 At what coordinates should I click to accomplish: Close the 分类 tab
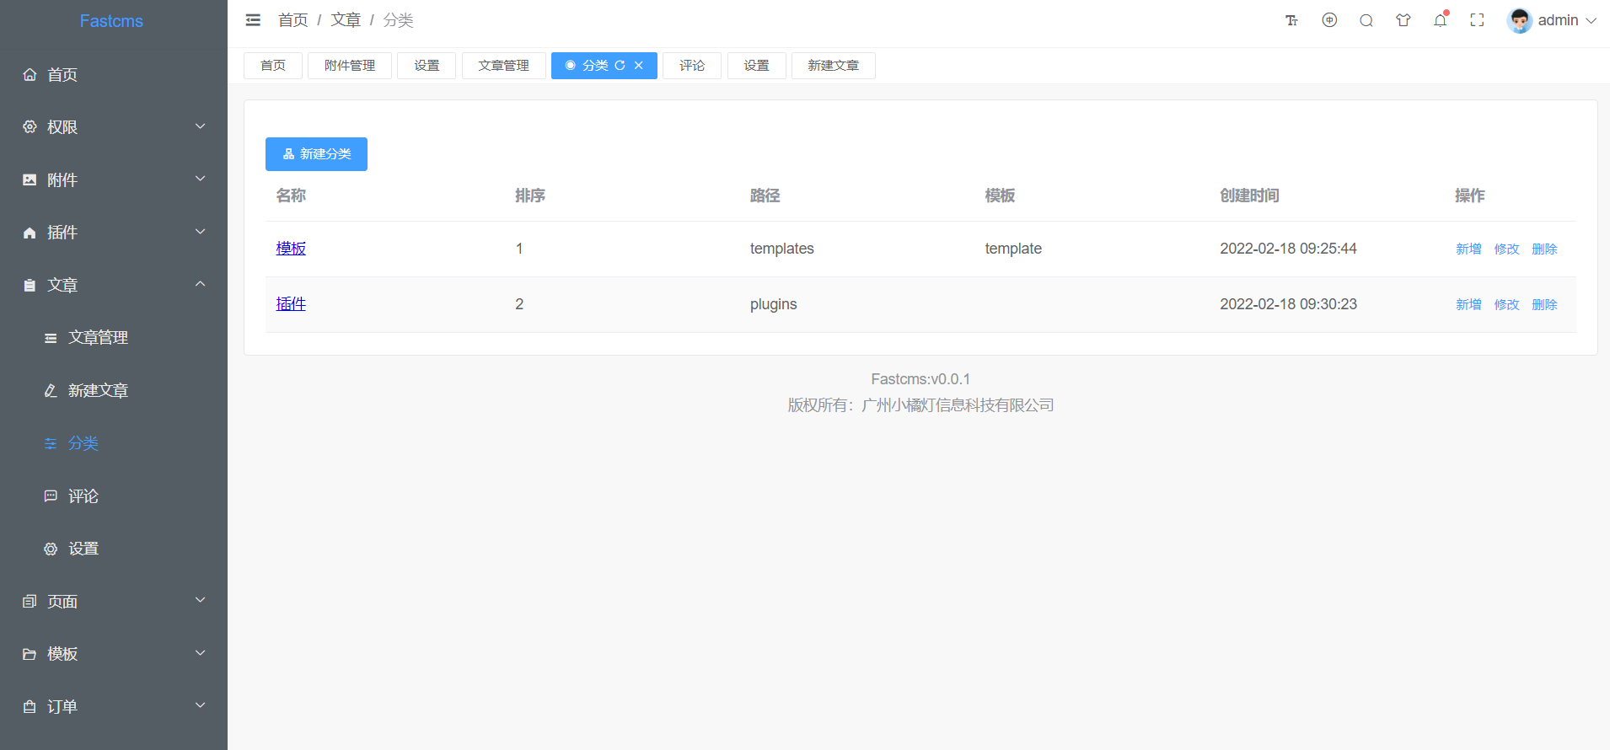point(639,65)
